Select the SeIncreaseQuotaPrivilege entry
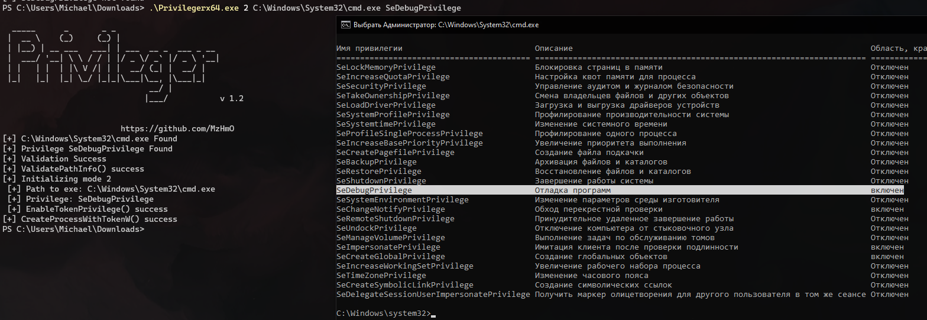This screenshot has height=320, width=927. 393,77
